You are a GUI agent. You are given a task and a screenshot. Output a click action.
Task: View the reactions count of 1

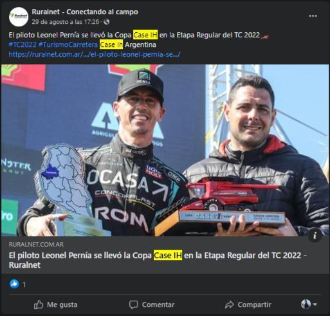pos(24,284)
